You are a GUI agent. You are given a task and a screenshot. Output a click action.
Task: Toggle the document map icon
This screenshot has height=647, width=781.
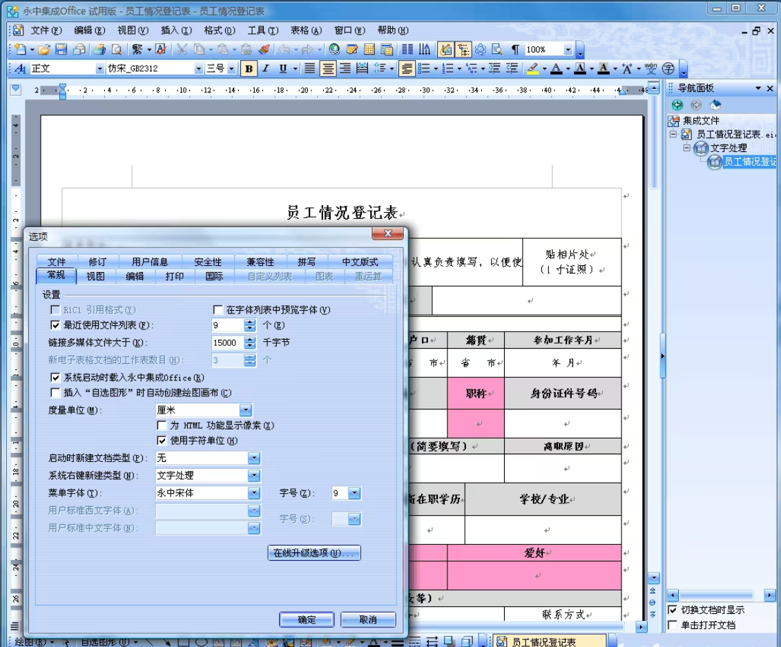coord(463,49)
